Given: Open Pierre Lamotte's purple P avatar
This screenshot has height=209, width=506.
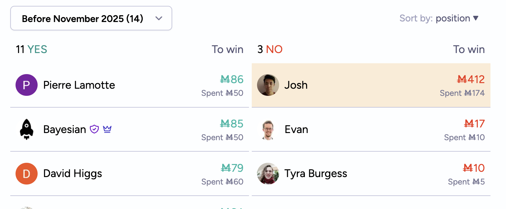Looking at the screenshot, I should point(26,85).
